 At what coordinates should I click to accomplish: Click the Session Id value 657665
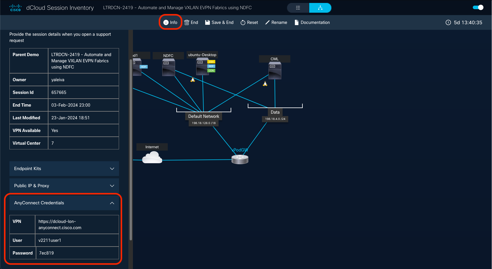coord(59,92)
